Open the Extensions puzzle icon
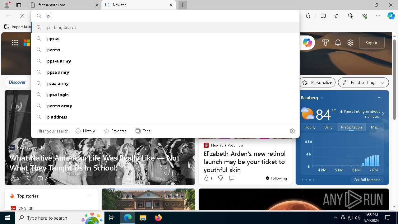 (308, 16)
